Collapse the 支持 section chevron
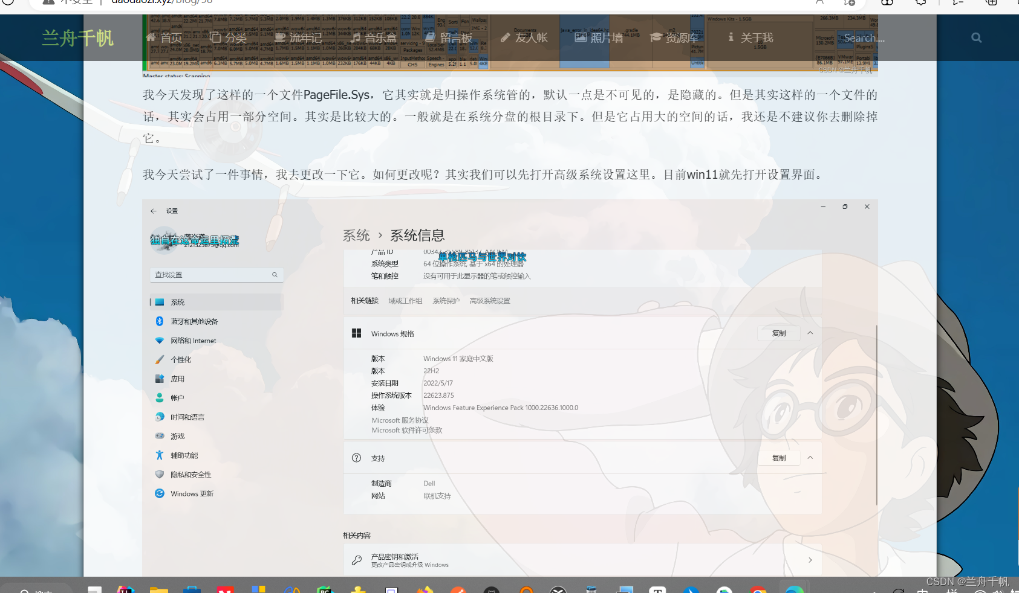 tap(810, 458)
